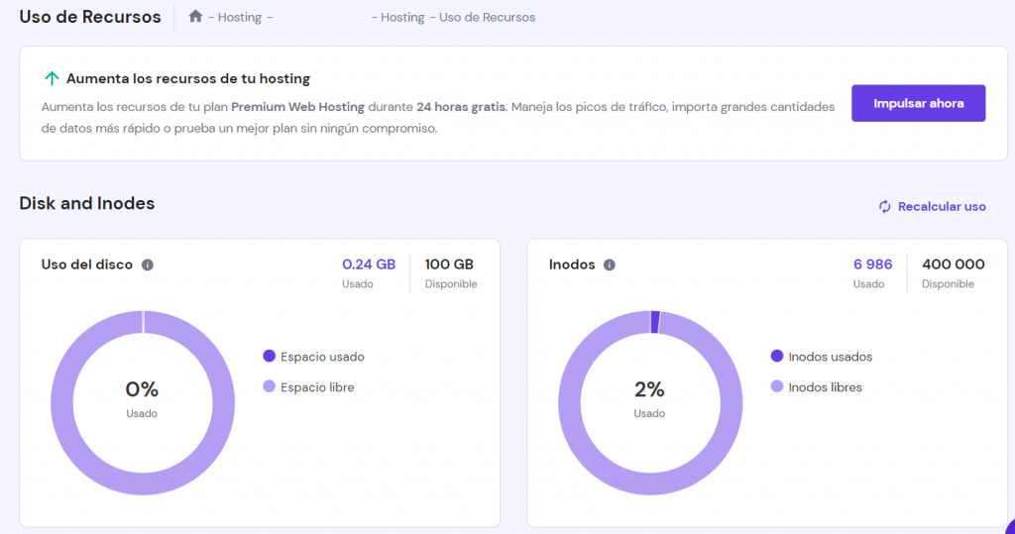
Task: Open the second Hosting breadcrumb item
Action: click(402, 18)
